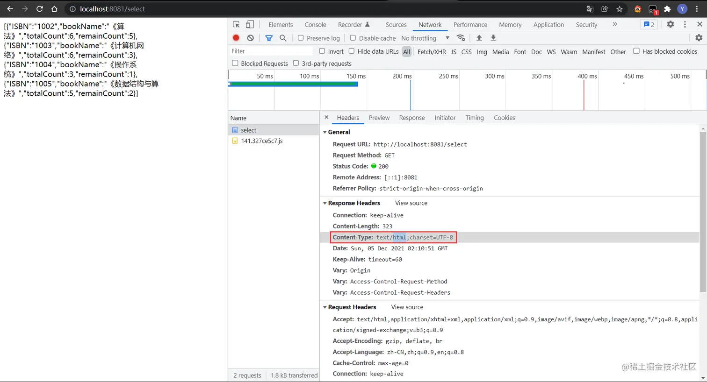Screen dimensions: 707x382
Task: Collapse the General section
Action: coord(325,132)
